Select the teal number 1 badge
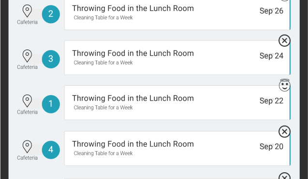 coord(51,104)
